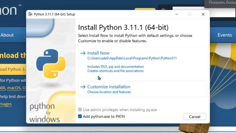This screenshot has height=133, width=236.
Task: Click the arrow icon beside Install Now
Action: [83, 53]
